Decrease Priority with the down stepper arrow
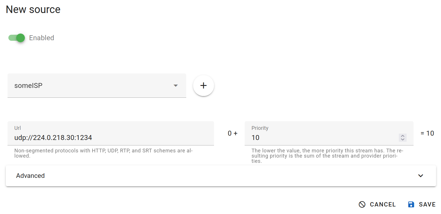The height and width of the screenshot is (214, 441). click(403, 139)
